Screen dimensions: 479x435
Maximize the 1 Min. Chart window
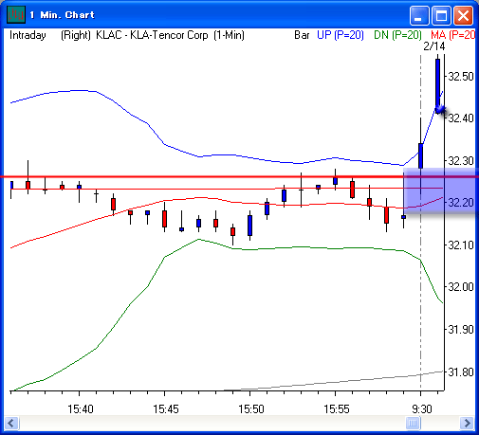tap(441, 15)
